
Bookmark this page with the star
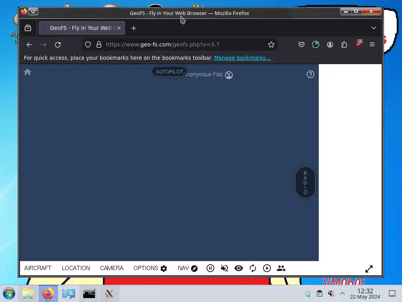[271, 45]
